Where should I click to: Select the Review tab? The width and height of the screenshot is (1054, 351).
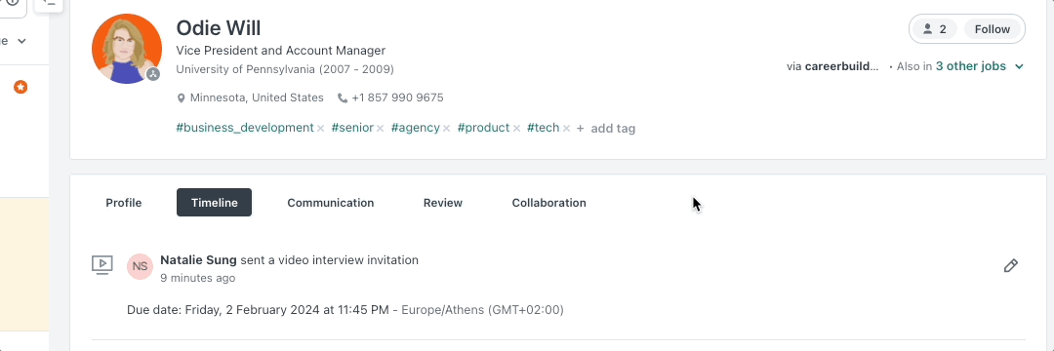click(443, 203)
